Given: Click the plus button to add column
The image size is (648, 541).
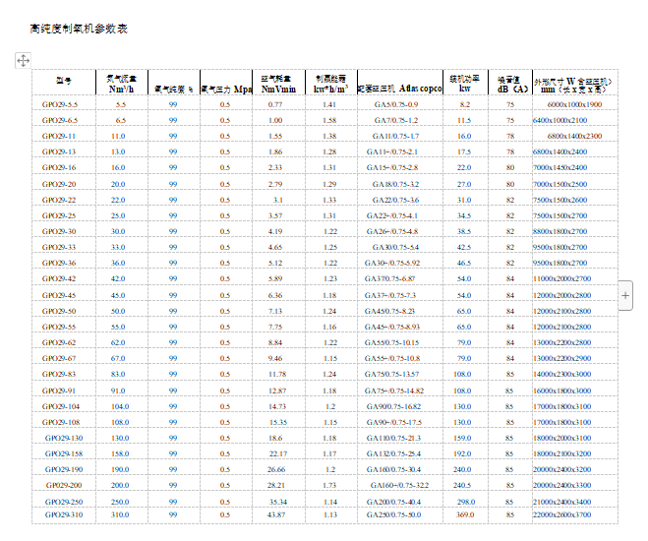Looking at the screenshot, I should (x=625, y=295).
